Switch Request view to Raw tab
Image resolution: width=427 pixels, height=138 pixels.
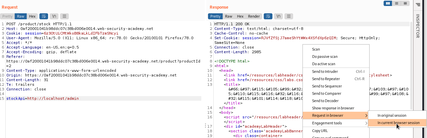[21, 16]
